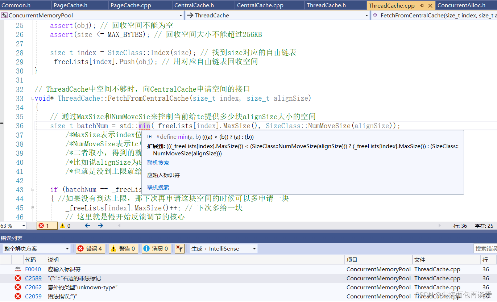Screen dimensions: 497x302
Task: Click error icon beside C2059
Action: click(x=17, y=297)
